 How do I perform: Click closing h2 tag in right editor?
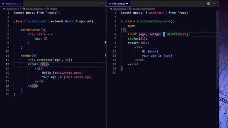(139, 60)
